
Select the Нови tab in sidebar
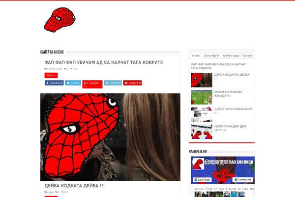coord(196,56)
